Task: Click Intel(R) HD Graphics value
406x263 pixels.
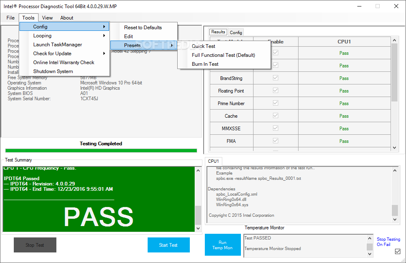Action: (100, 88)
